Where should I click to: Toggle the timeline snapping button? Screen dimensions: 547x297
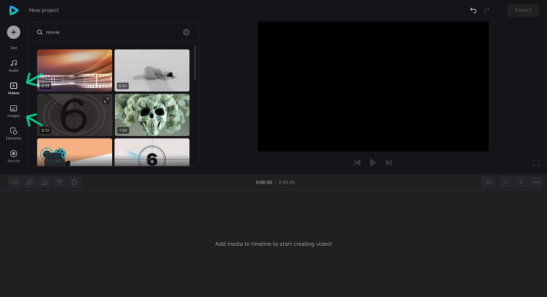pyautogui.click(x=488, y=182)
